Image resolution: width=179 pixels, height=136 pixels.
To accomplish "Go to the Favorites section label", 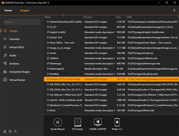I will (14, 39).
